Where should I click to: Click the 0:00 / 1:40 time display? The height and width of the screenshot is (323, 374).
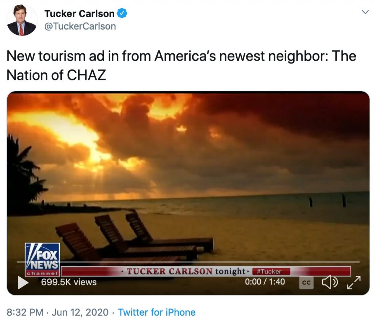tap(265, 282)
